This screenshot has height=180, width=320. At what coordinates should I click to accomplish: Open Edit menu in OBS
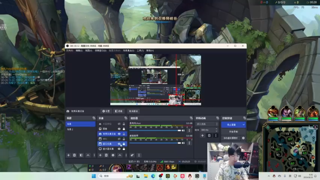79,51
